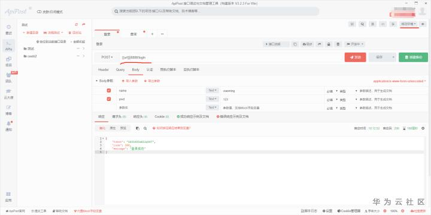Image resolution: width=431 pixels, height=215 pixels.
Task: Switch to the 后执行脚本 post-script tab
Action: pyautogui.click(x=192, y=70)
